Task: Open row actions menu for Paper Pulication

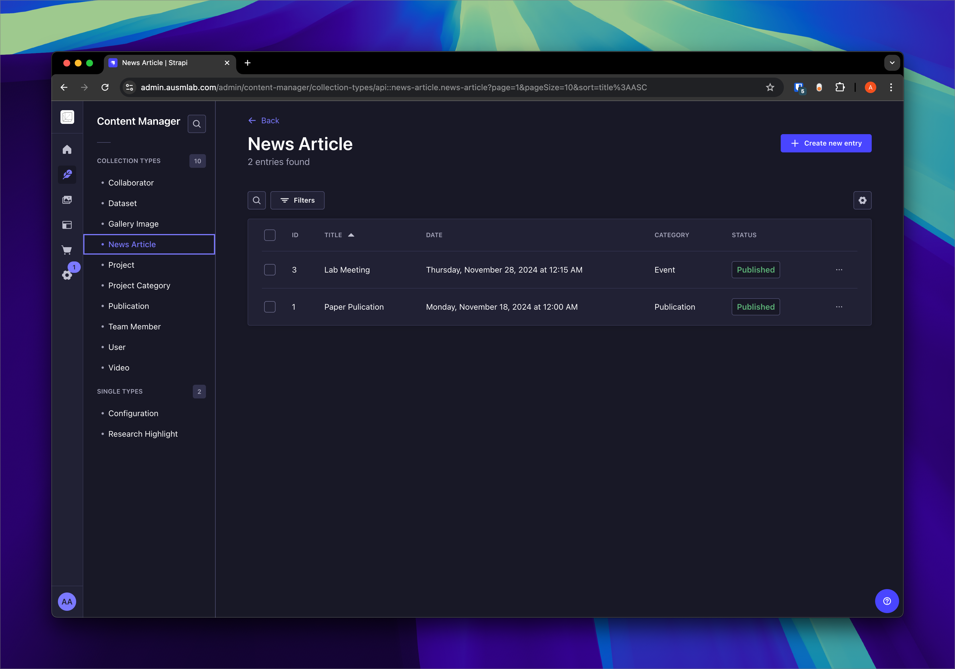Action: tap(839, 307)
